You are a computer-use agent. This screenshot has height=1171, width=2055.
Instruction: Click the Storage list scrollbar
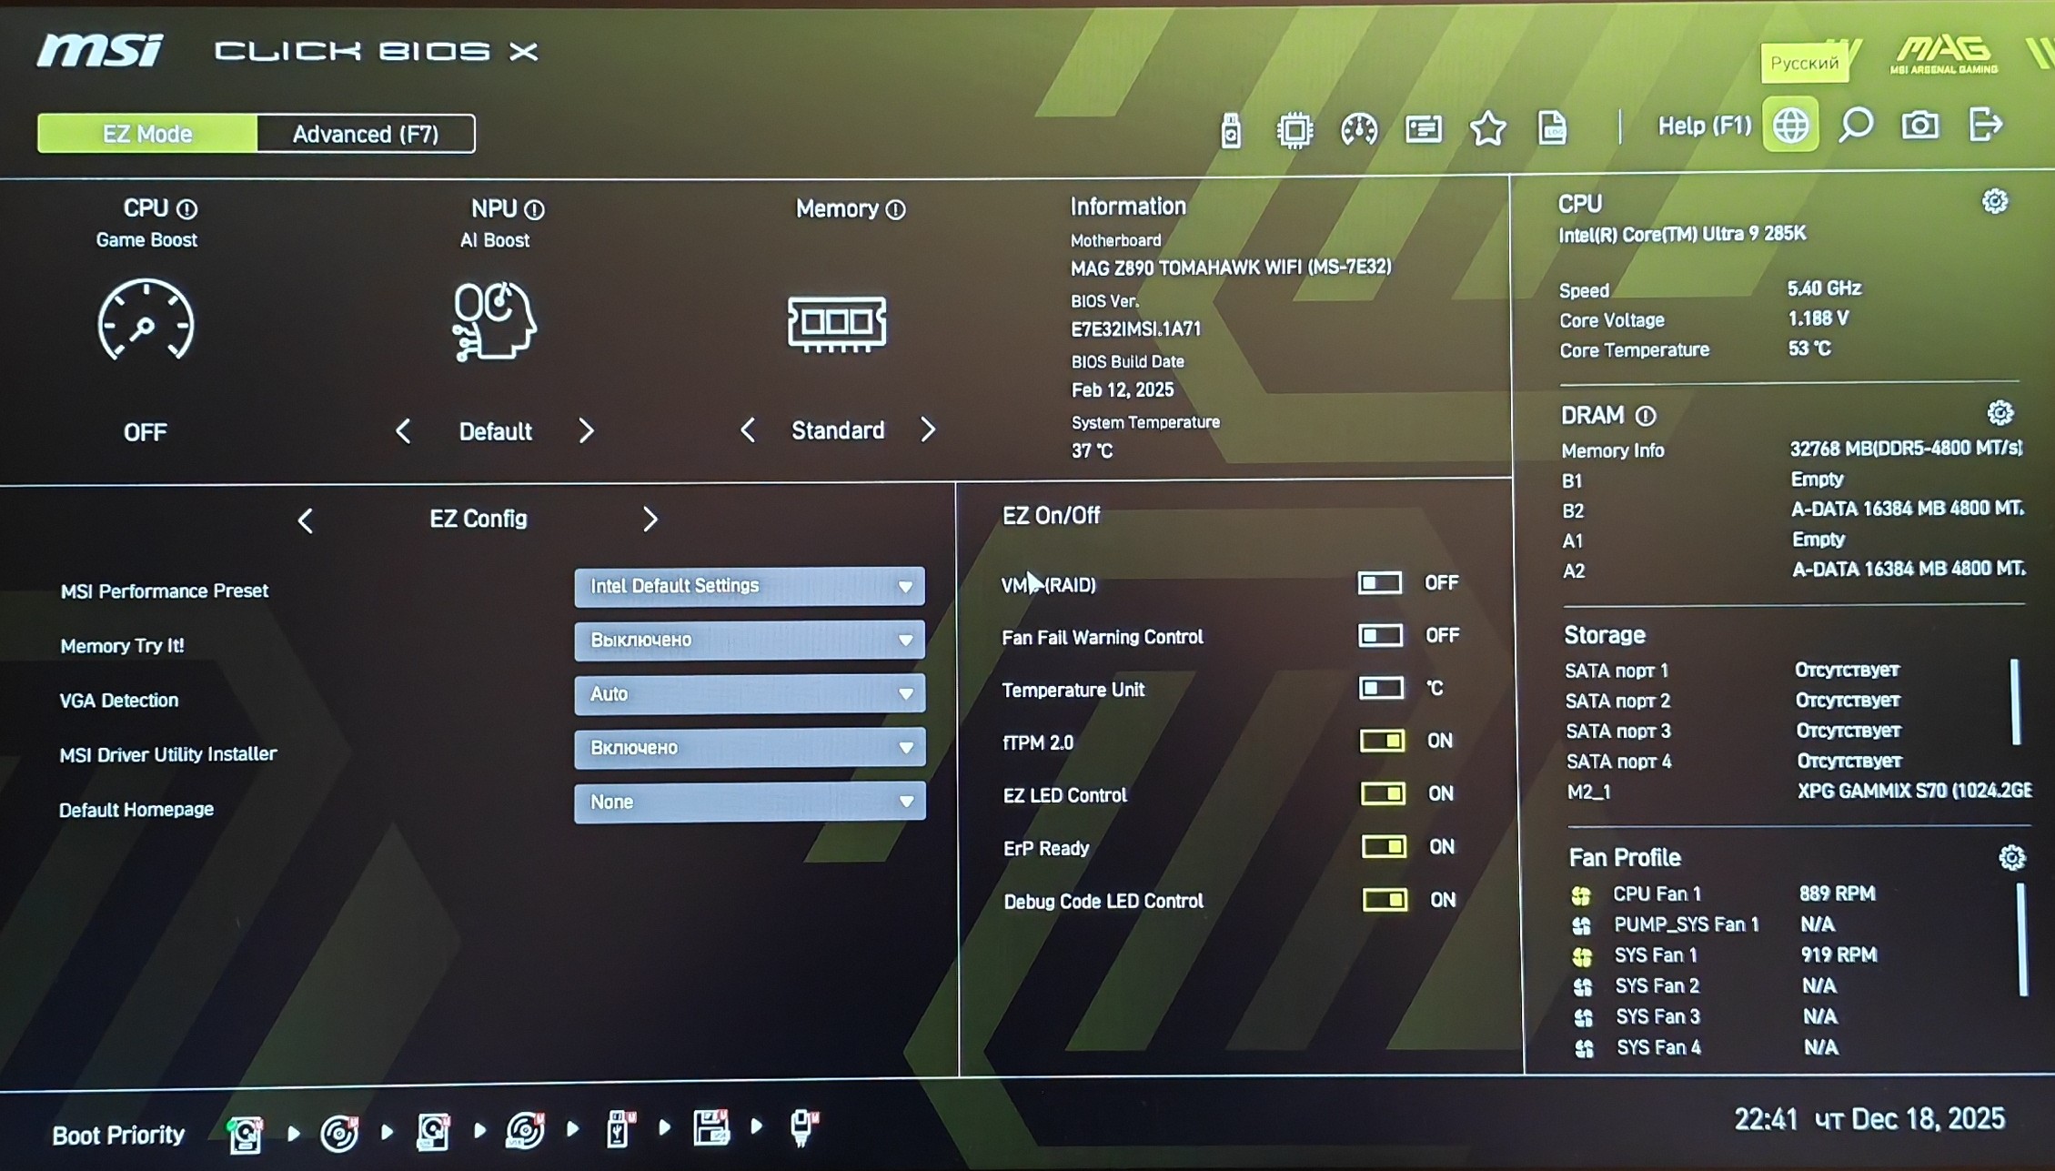[2014, 702]
